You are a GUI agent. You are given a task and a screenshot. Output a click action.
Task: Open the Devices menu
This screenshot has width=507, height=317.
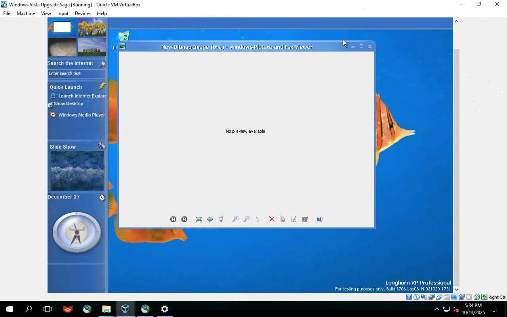coord(83,13)
